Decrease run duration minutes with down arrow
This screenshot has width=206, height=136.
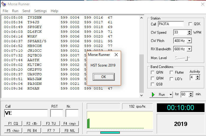pyautogui.click(x=191, y=95)
